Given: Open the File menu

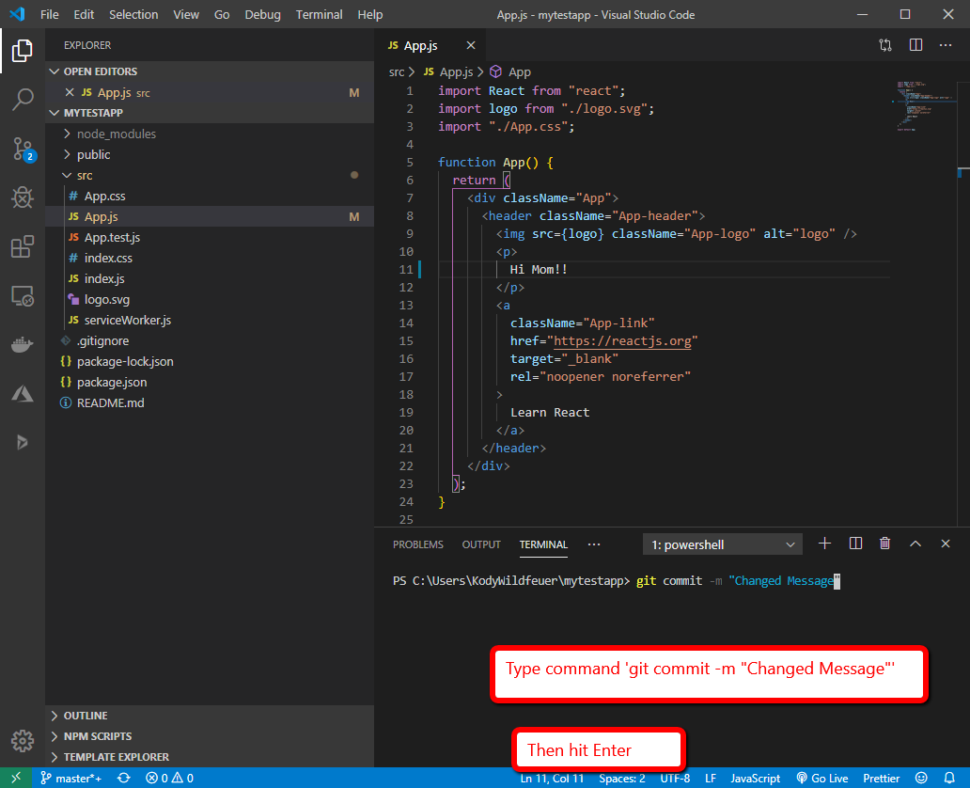Looking at the screenshot, I should 50,14.
